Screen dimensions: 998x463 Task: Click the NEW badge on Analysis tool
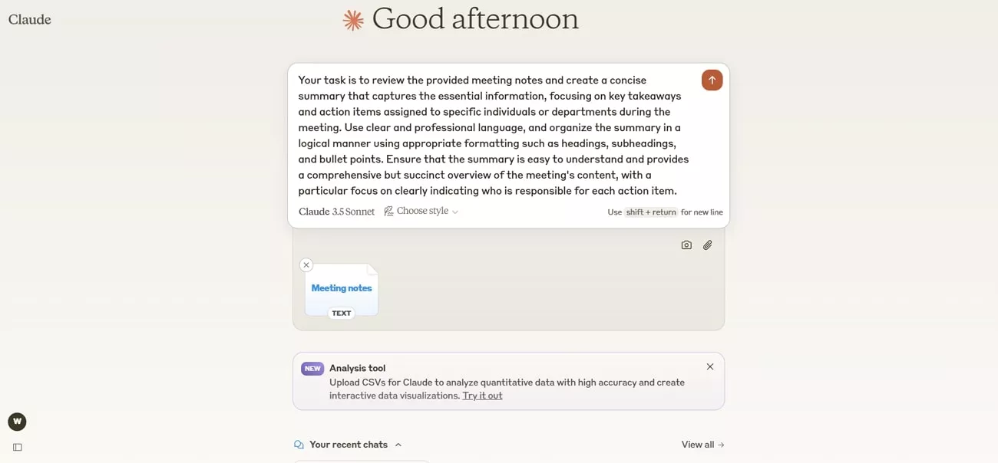(312, 369)
